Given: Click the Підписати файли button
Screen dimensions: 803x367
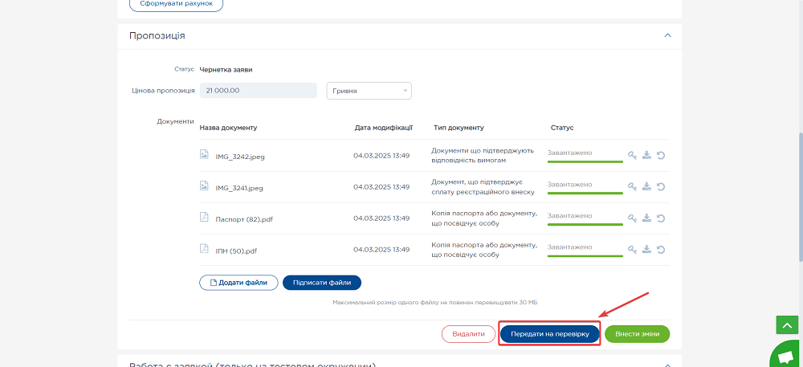Looking at the screenshot, I should point(321,283).
